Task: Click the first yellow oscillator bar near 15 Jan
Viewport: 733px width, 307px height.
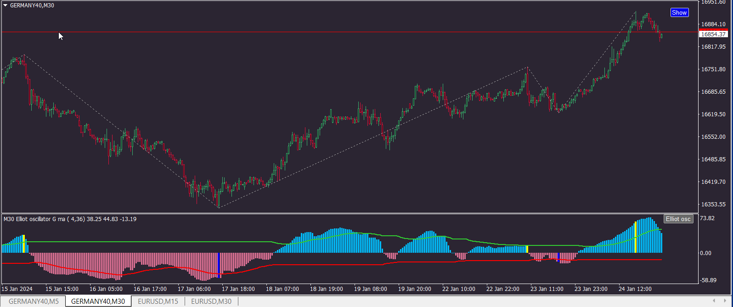Action: click(23, 244)
